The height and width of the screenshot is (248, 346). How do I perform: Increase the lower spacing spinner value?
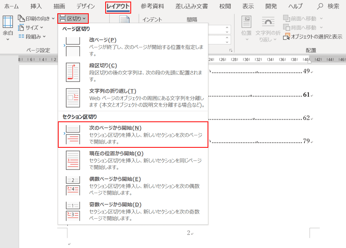tap(227, 38)
